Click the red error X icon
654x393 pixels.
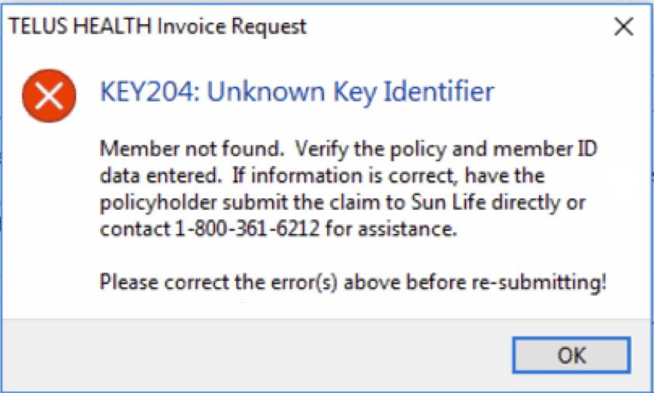(x=49, y=96)
